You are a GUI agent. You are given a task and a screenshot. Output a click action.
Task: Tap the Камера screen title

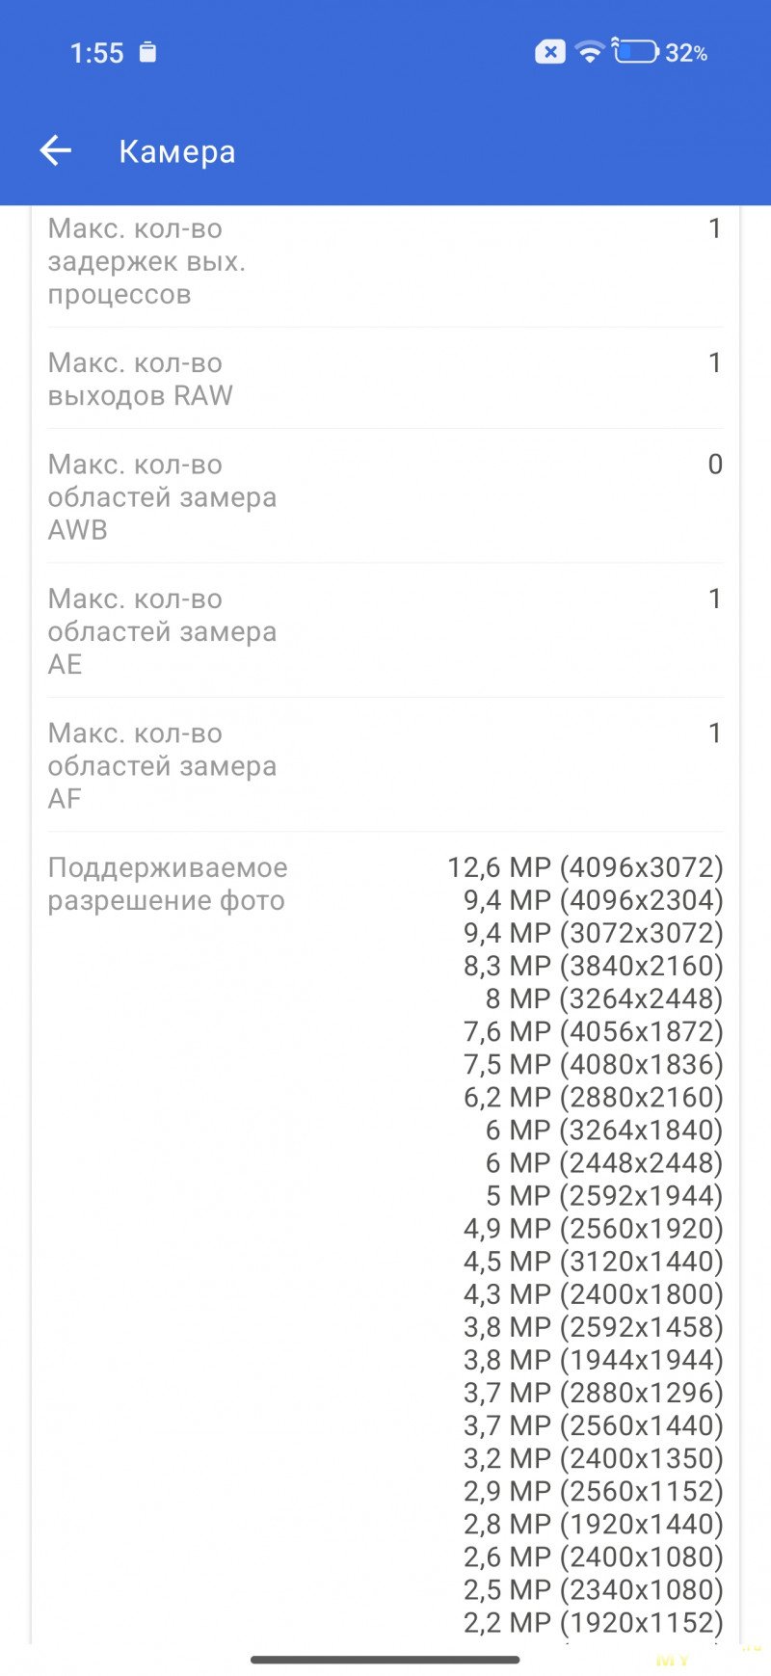pos(177,151)
